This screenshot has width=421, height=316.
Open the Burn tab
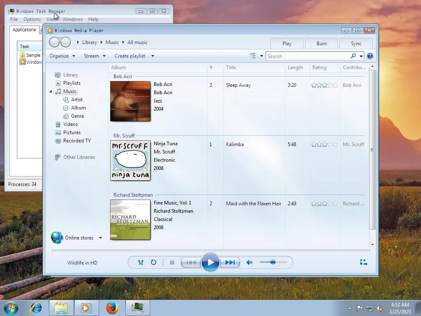(322, 44)
